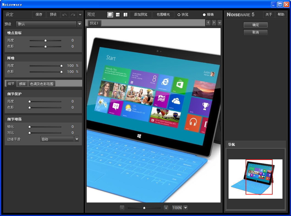The width and height of the screenshot is (291, 216).
Task: Click the 预设 默认 combo box field
Action: click(46, 24)
